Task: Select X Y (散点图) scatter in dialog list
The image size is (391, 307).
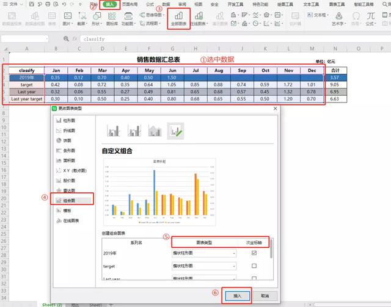Action: point(71,170)
